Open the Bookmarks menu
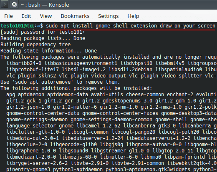Viewport: 217px width, 172px height. (75, 16)
